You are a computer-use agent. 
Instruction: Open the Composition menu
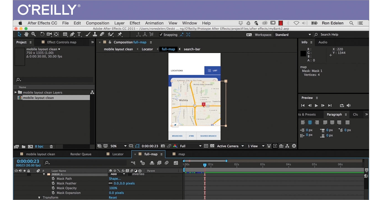click(97, 23)
